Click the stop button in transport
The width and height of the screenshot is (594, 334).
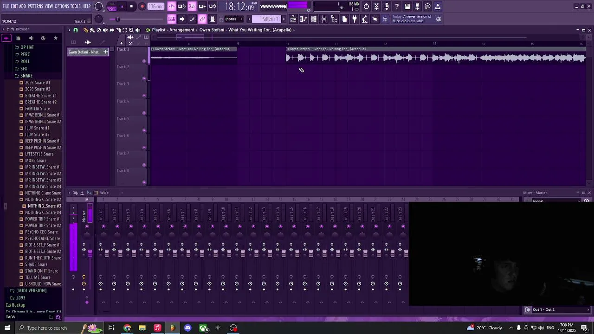click(132, 6)
